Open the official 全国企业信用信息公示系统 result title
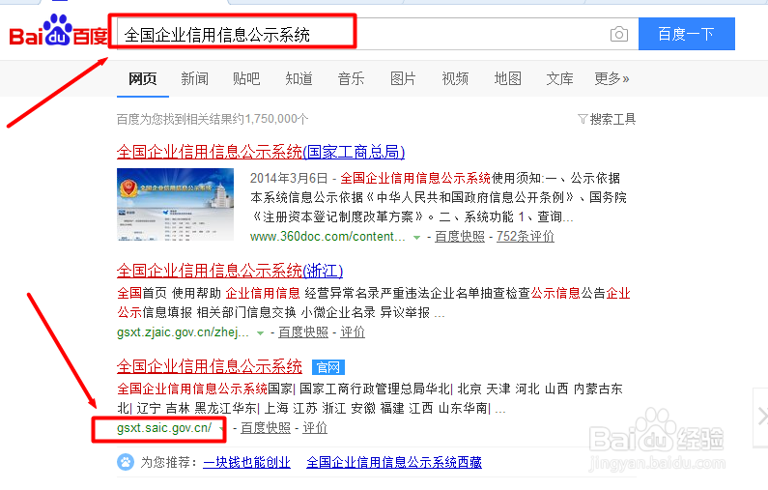Image resolution: width=768 pixels, height=490 pixels. pos(210,366)
